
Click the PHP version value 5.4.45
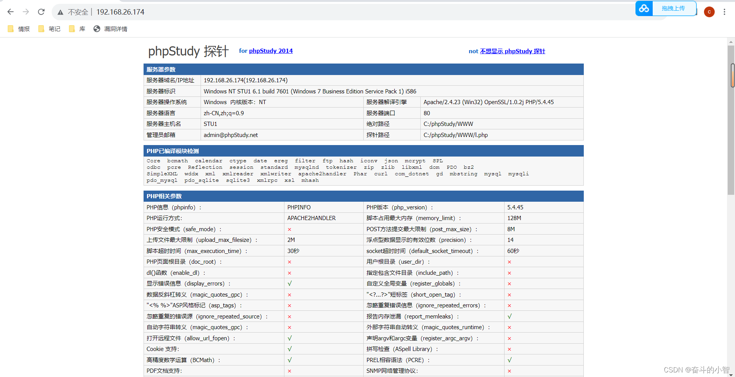515,207
